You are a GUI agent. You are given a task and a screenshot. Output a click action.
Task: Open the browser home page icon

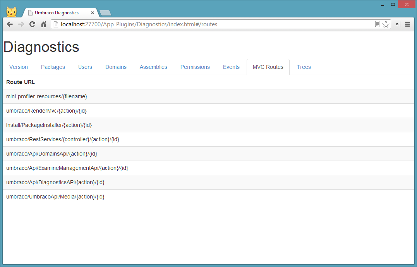pos(44,24)
